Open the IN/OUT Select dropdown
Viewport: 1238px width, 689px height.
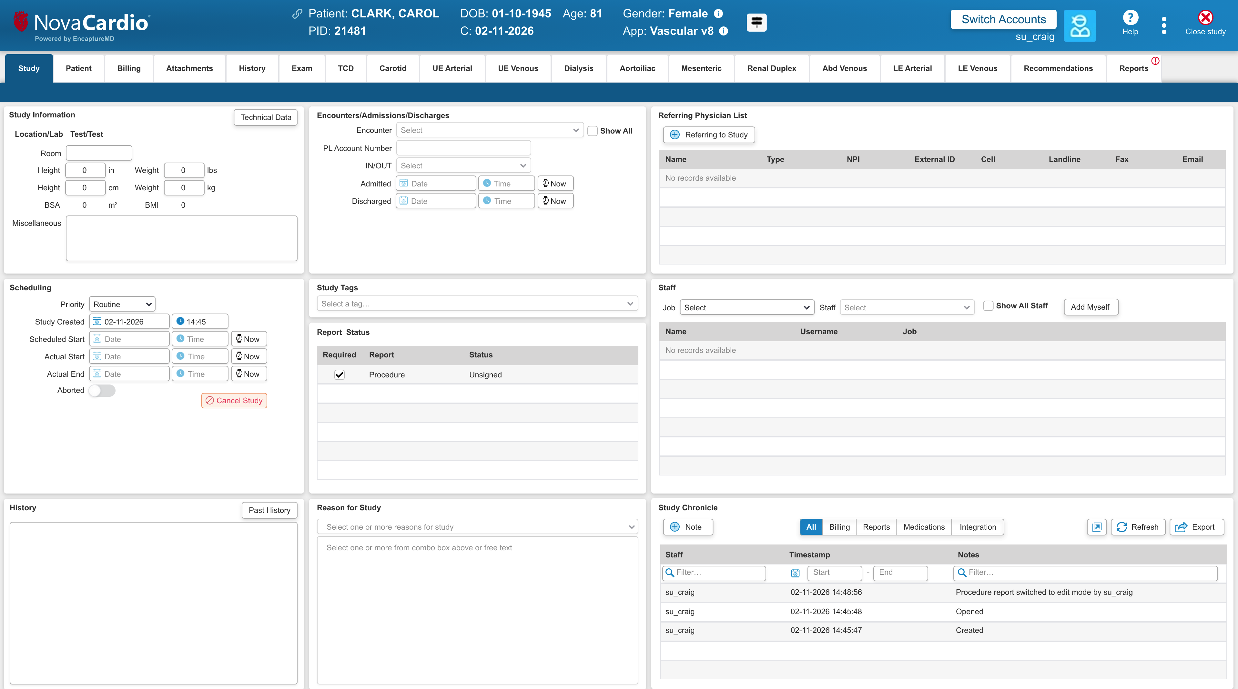[463, 166]
